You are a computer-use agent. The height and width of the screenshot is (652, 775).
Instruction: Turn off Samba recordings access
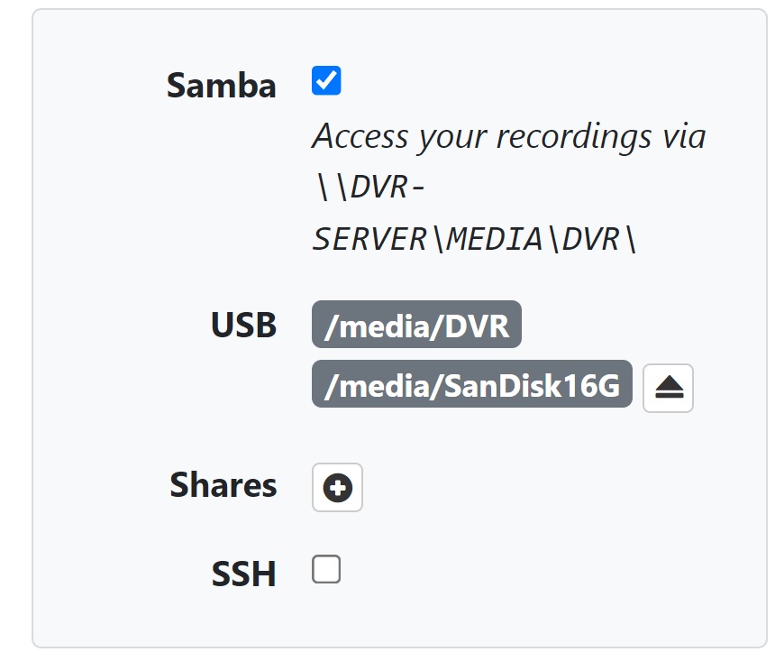[x=326, y=81]
